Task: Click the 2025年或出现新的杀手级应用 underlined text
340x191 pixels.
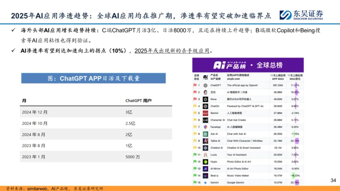Action: [172, 51]
